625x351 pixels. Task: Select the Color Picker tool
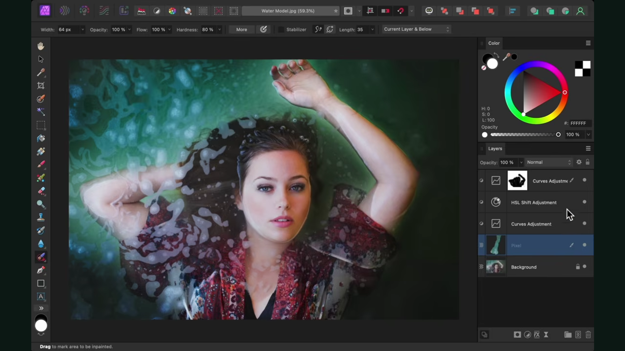point(41,72)
